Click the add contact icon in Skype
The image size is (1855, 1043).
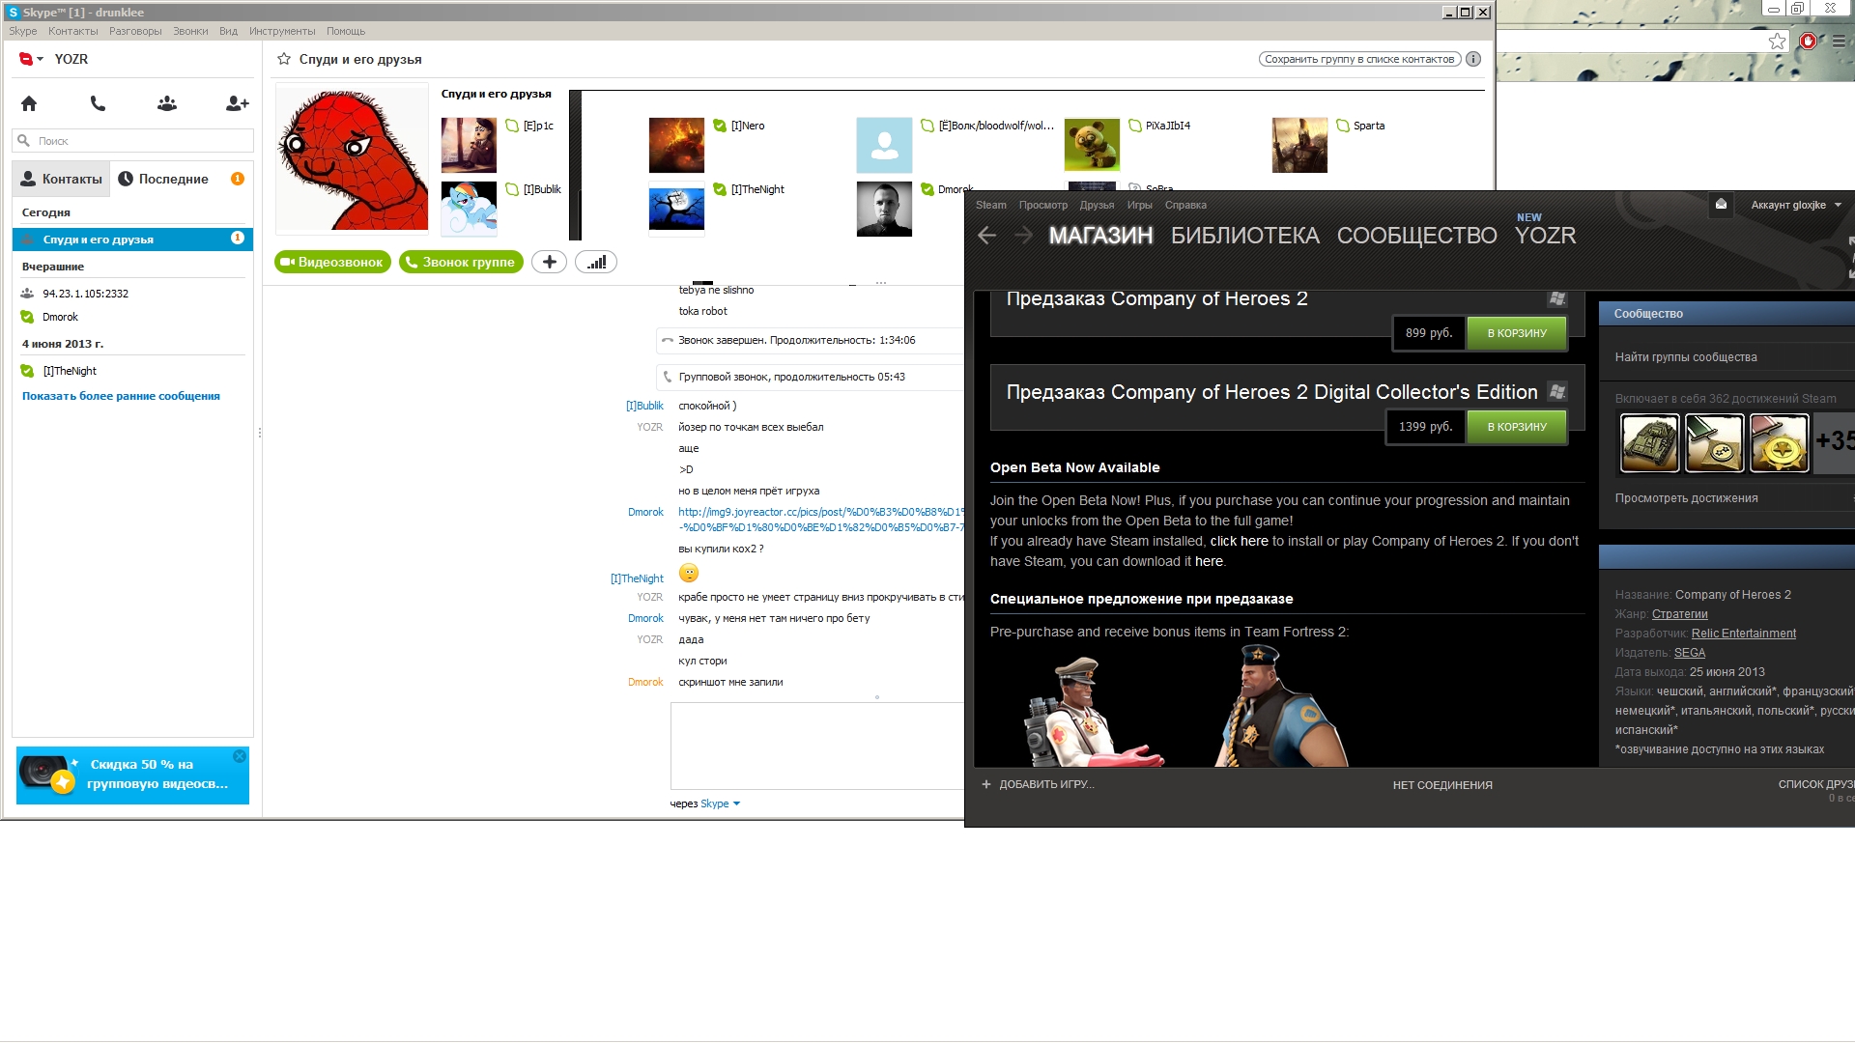237,103
